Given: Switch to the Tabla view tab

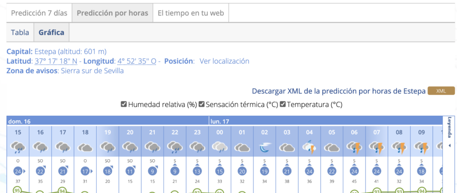Looking at the screenshot, I should tap(20, 32).
